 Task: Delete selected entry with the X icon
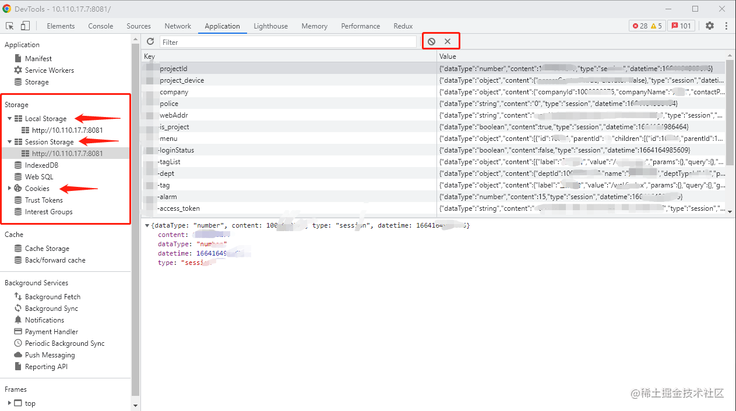448,41
